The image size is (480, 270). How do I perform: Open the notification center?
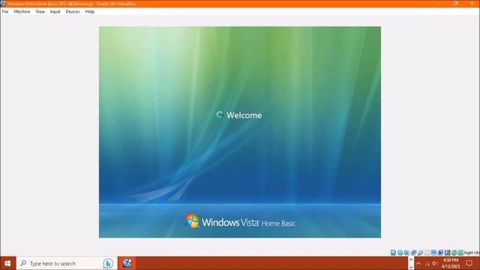(469, 263)
